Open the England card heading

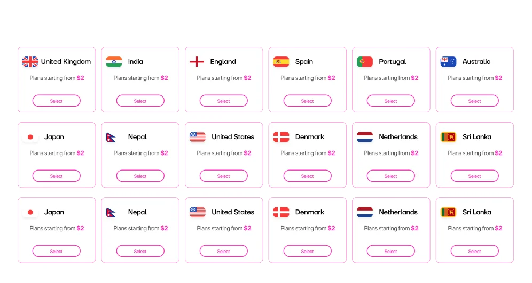pos(223,62)
